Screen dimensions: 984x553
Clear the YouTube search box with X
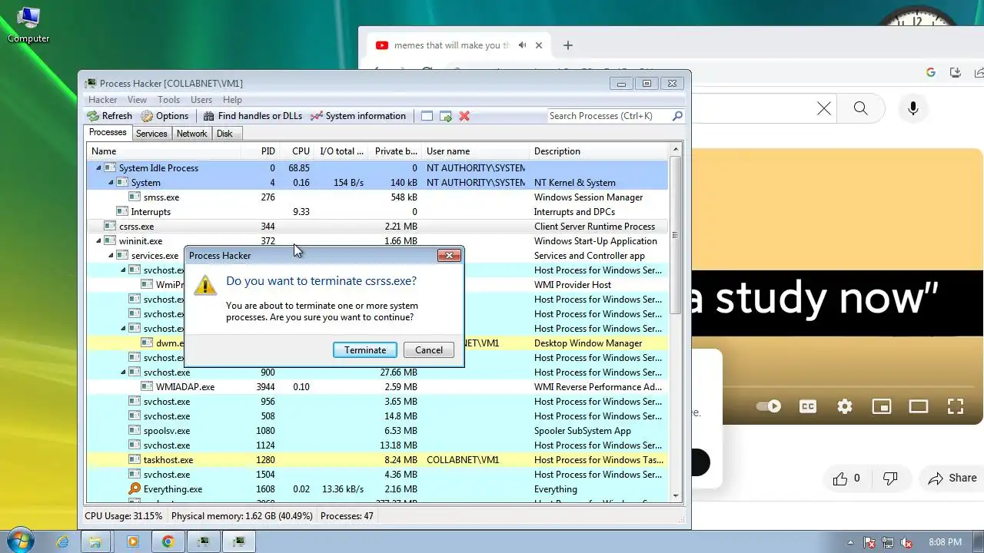(x=824, y=108)
